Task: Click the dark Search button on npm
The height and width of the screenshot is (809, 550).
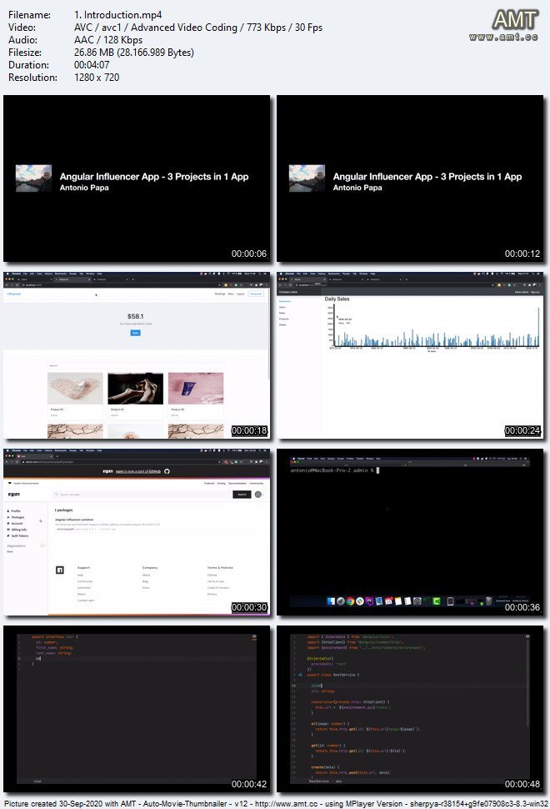Action: pyautogui.click(x=242, y=495)
